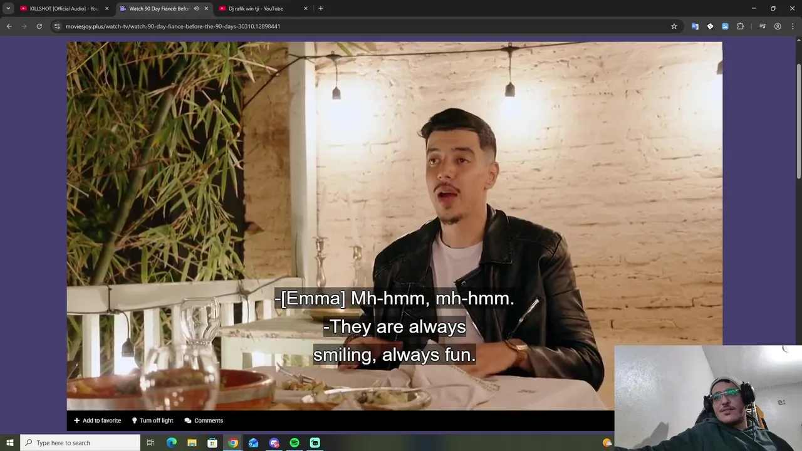The height and width of the screenshot is (451, 802).
Task: Open the Chrome three-dot menu
Action: (x=792, y=26)
